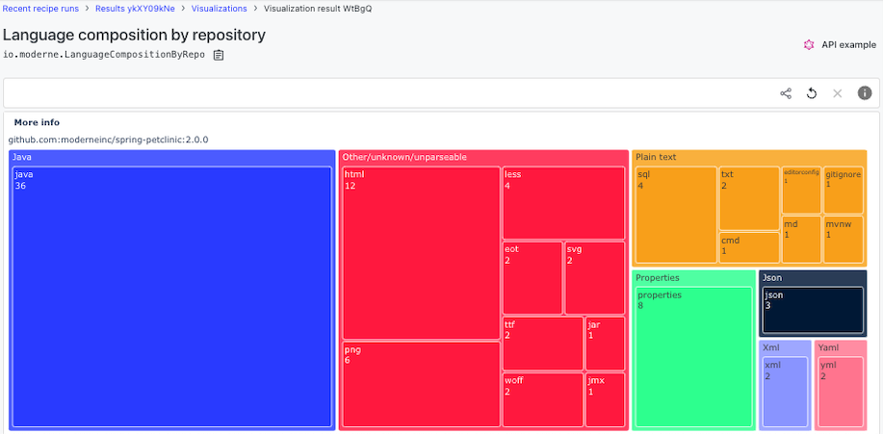Select the txt 2 treemap tile
The height and width of the screenshot is (434, 883).
click(749, 198)
